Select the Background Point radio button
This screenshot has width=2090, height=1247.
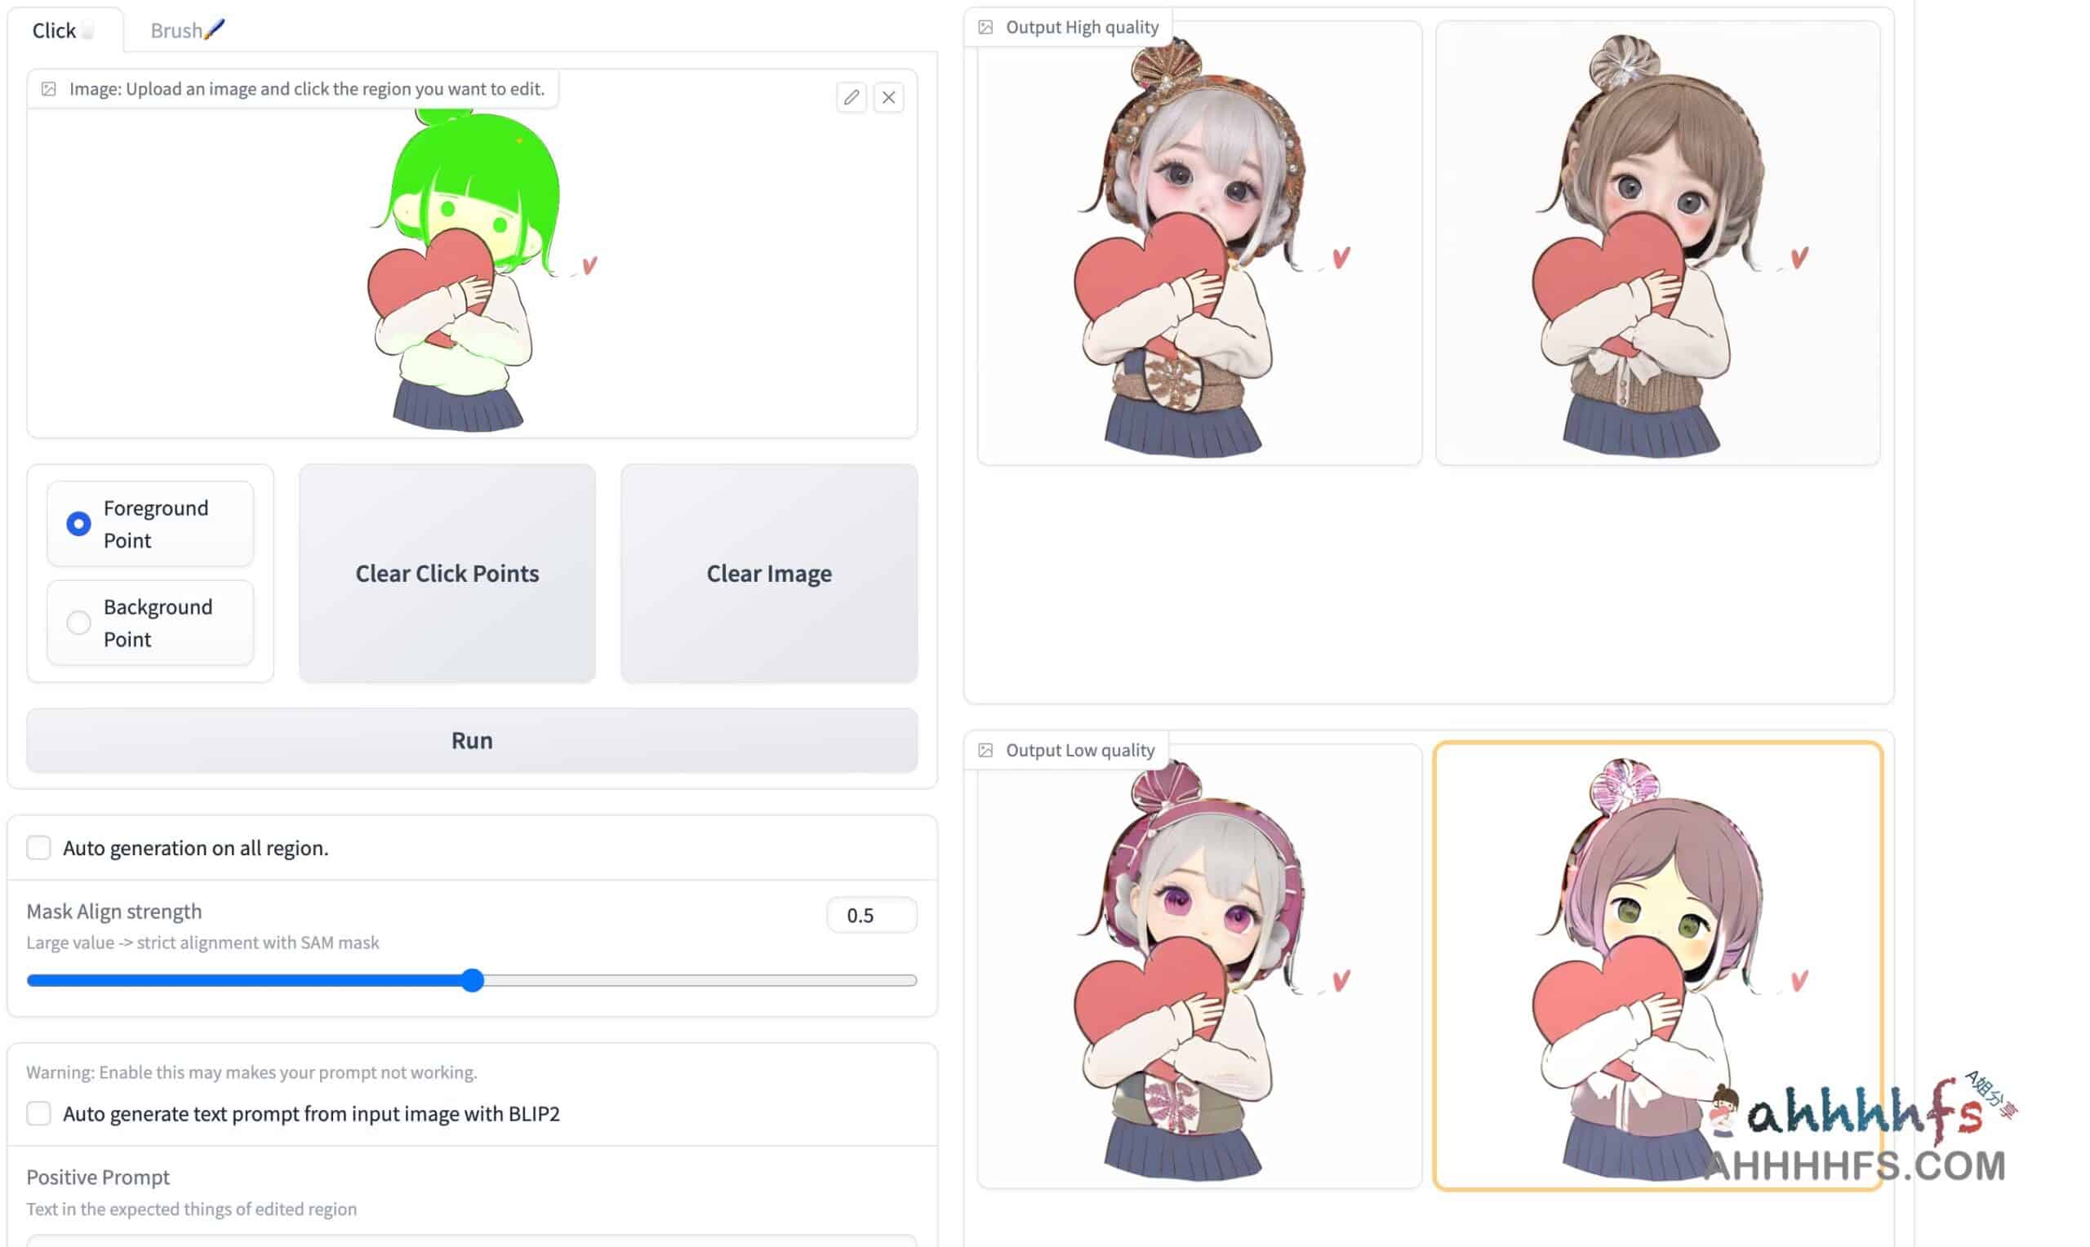[78, 622]
